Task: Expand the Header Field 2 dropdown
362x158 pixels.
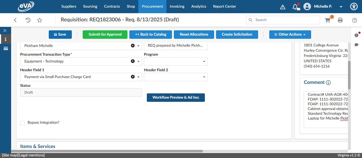Action: point(204,77)
